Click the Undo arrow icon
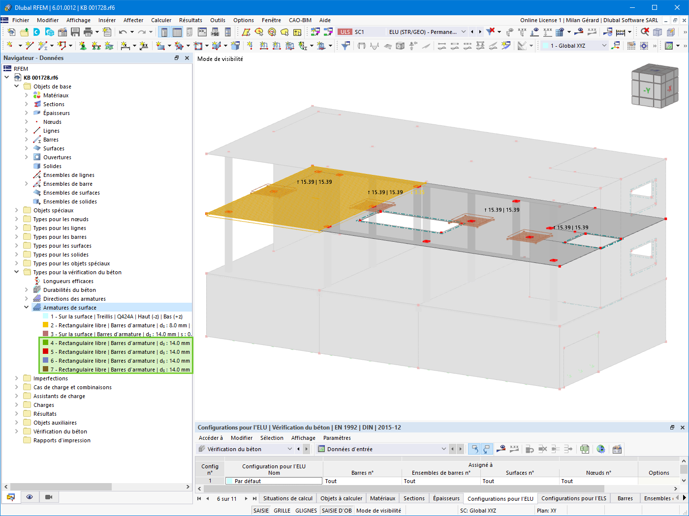Viewport: 689px width, 516px height. click(123, 32)
